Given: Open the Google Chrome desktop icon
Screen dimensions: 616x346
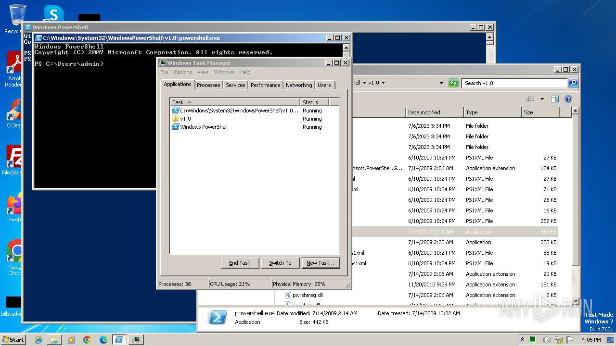Looking at the screenshot, I should pos(14,257).
